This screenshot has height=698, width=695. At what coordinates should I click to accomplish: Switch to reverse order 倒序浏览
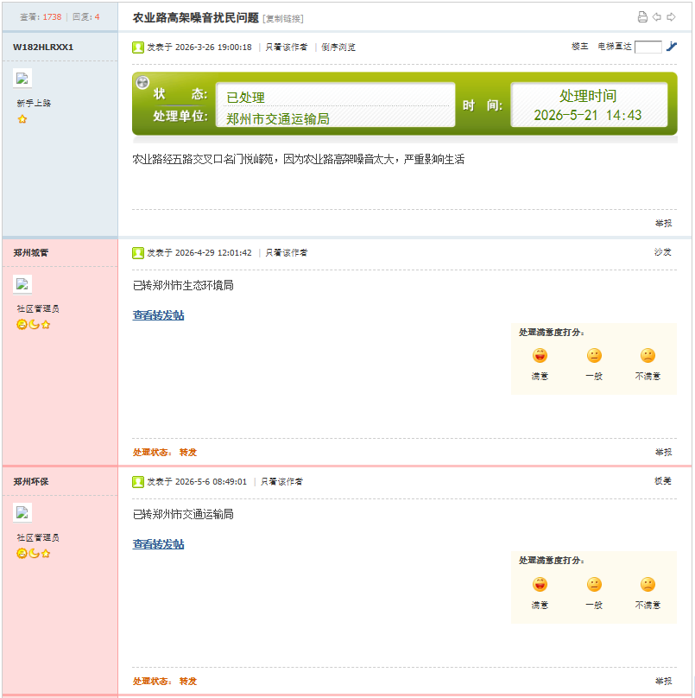(338, 48)
